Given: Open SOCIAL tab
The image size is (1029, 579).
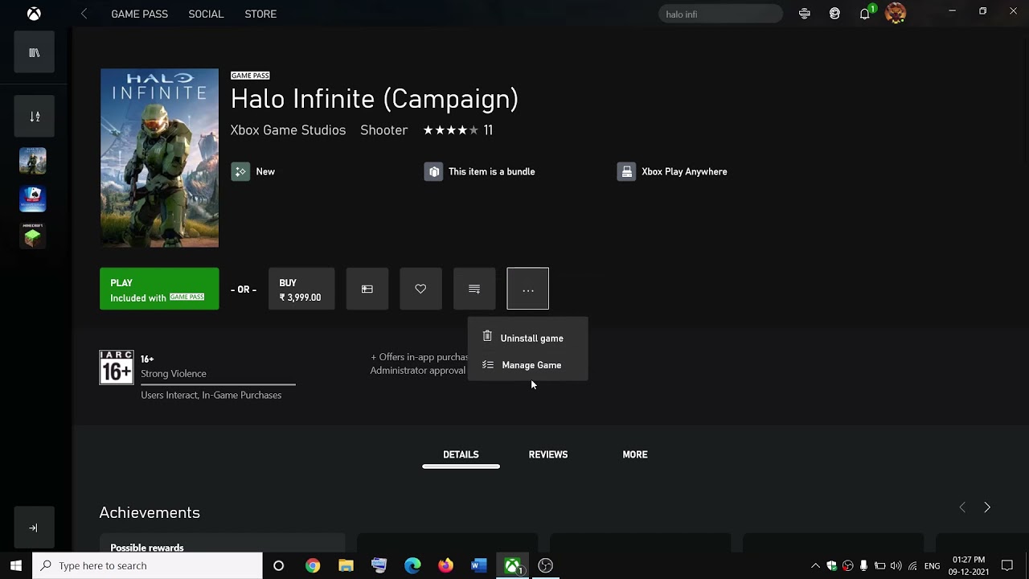Looking at the screenshot, I should click(206, 14).
